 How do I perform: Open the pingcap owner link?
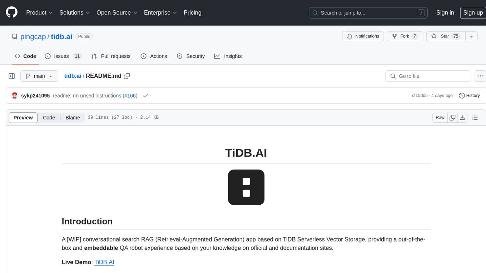pyautogui.click(x=33, y=36)
